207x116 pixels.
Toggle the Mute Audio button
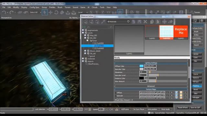[166, 109]
